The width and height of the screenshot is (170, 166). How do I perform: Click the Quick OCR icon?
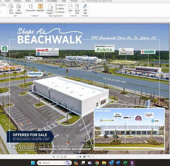tap(77, 8)
